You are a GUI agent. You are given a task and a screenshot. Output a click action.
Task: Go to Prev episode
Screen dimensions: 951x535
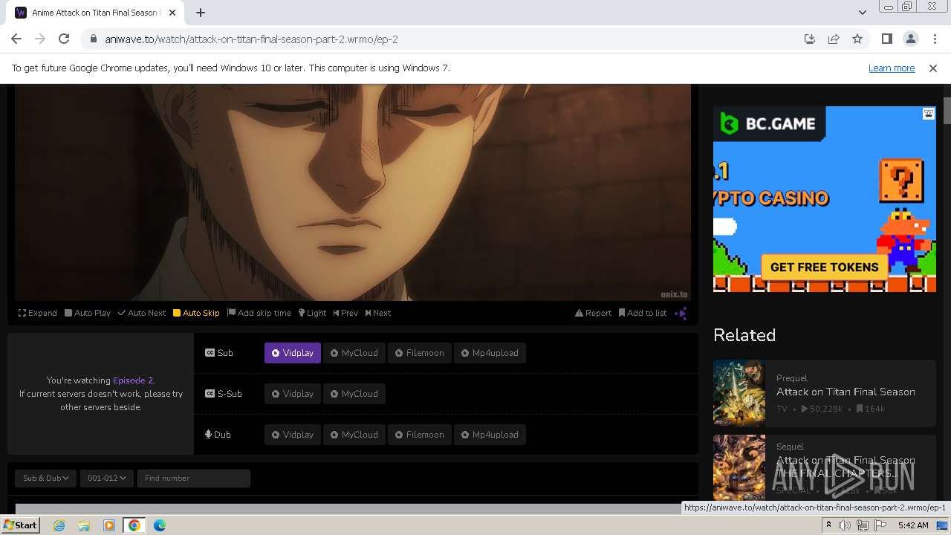[x=345, y=313]
